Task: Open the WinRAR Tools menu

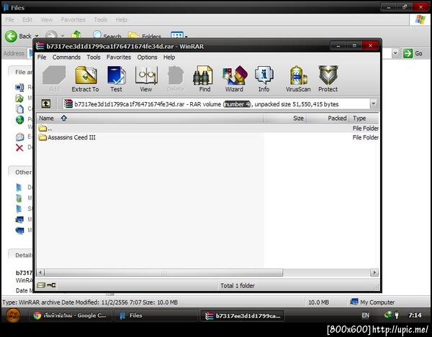Action: click(x=94, y=57)
